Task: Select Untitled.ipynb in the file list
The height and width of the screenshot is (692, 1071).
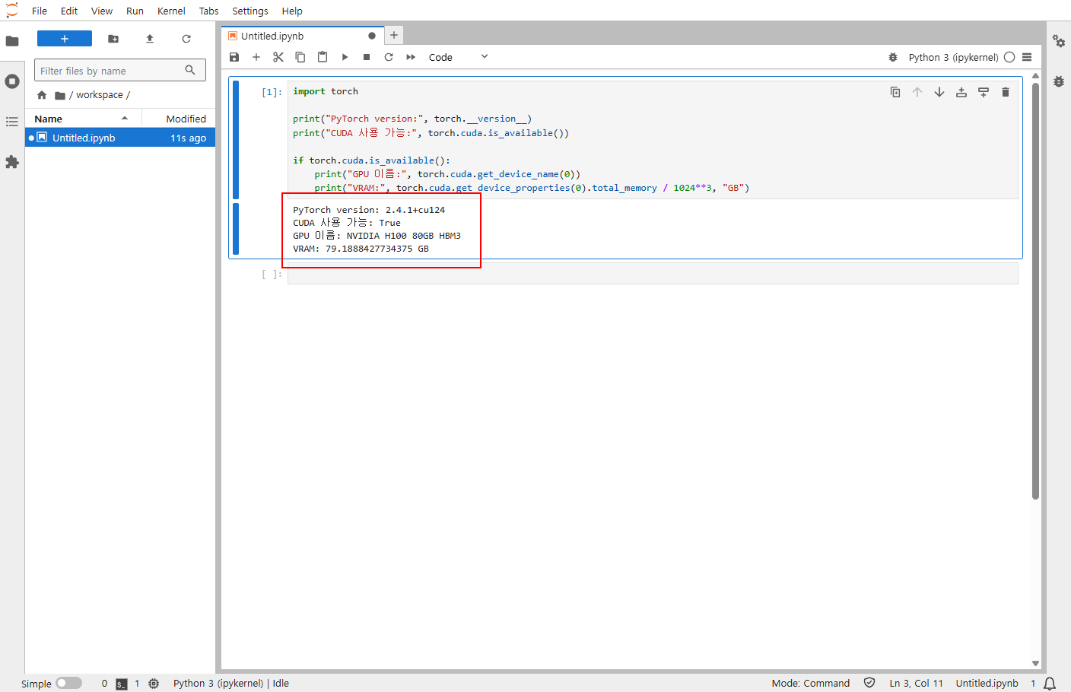Action: click(120, 138)
